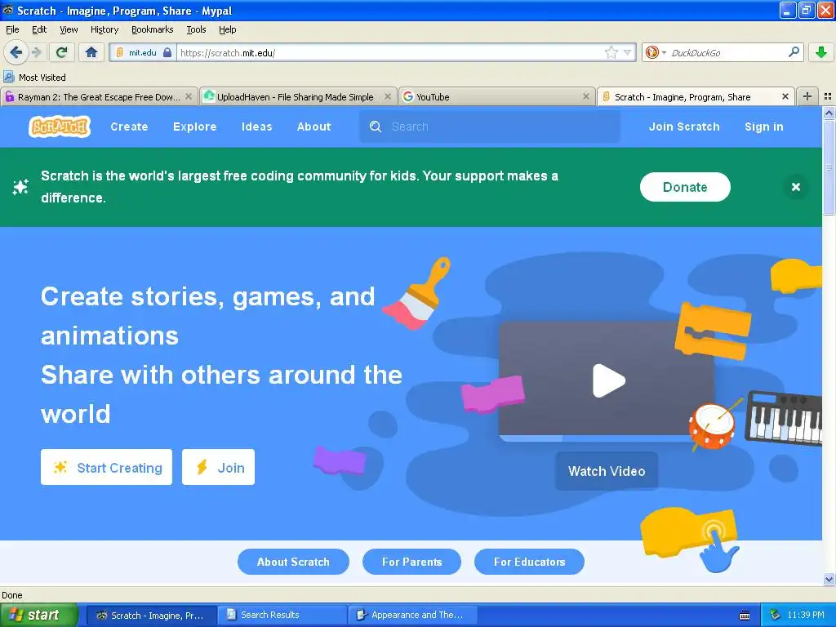Open a new tab with plus button
This screenshot has width=836, height=627.
807,96
